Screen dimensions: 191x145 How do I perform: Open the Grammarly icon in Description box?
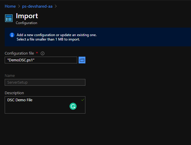coord(73,106)
